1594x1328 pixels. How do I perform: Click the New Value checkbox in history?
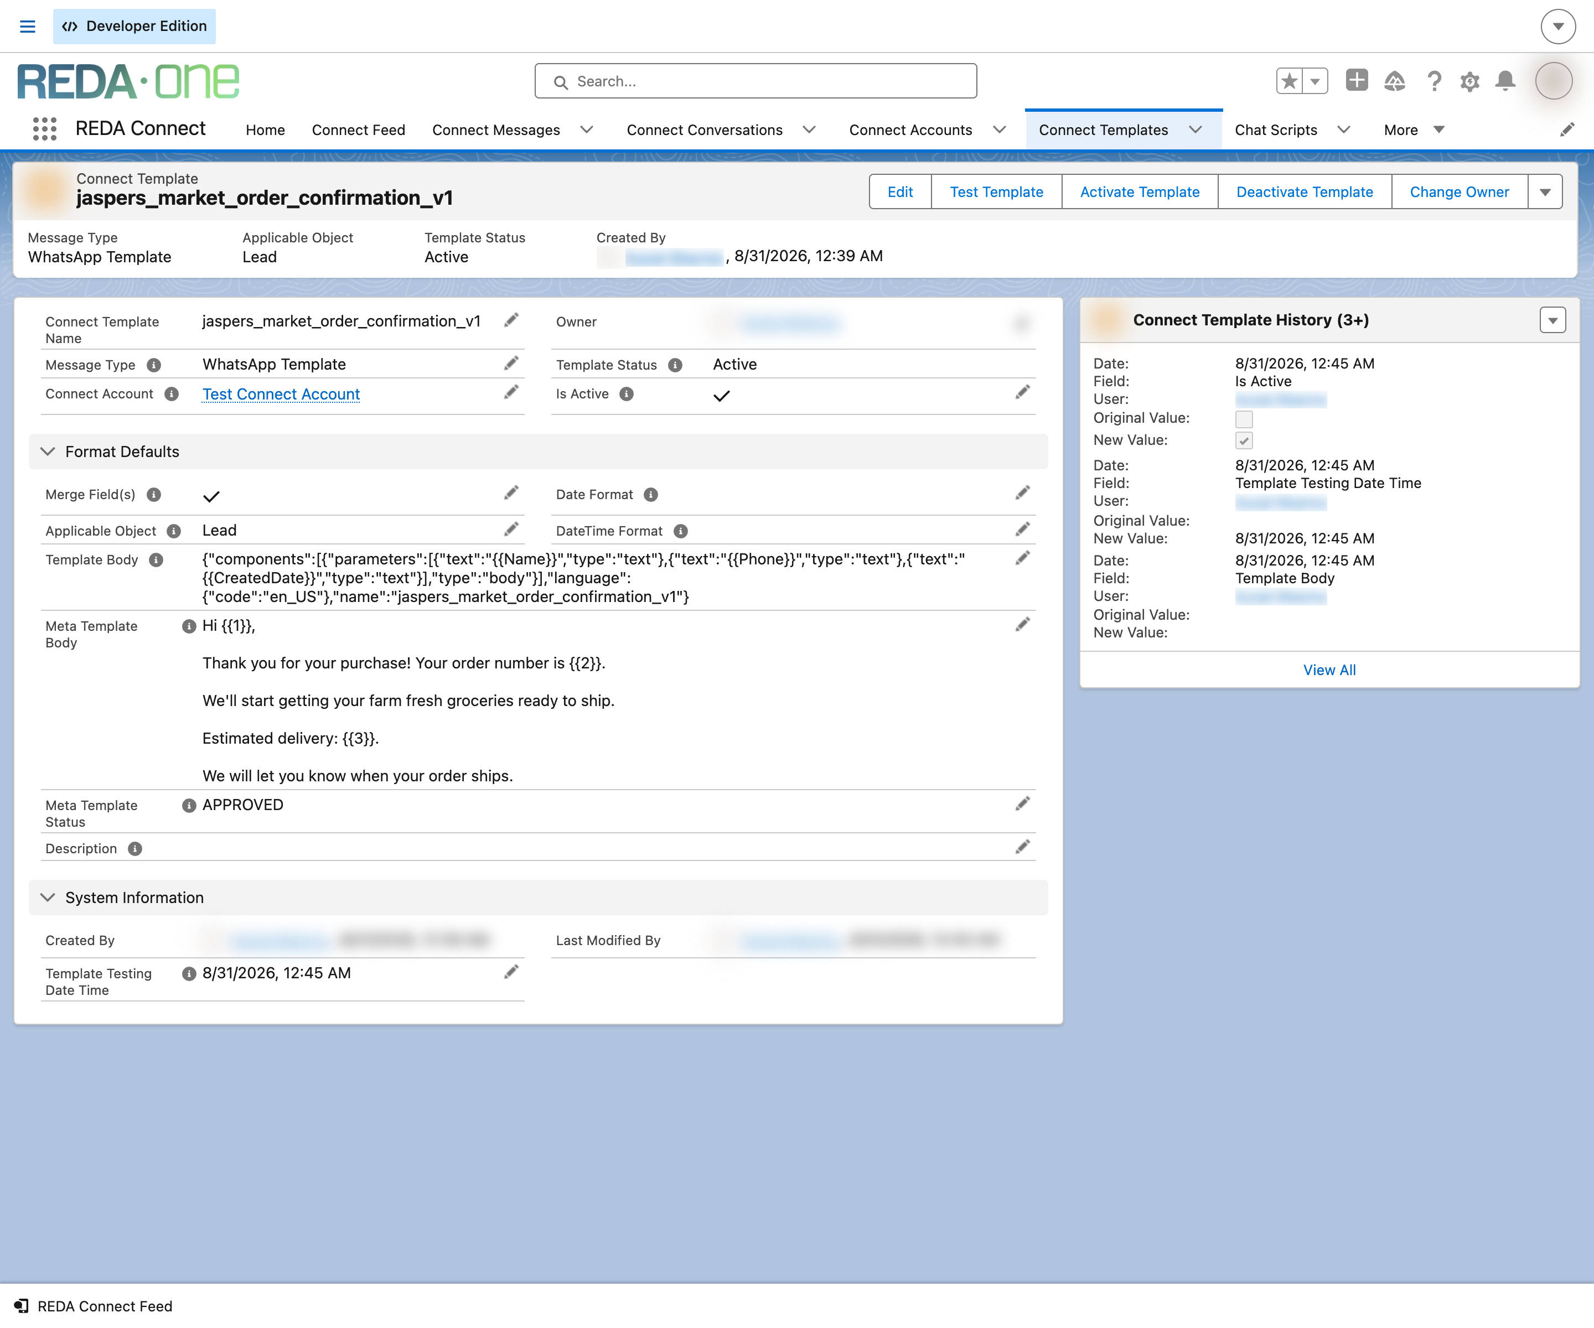coord(1243,440)
